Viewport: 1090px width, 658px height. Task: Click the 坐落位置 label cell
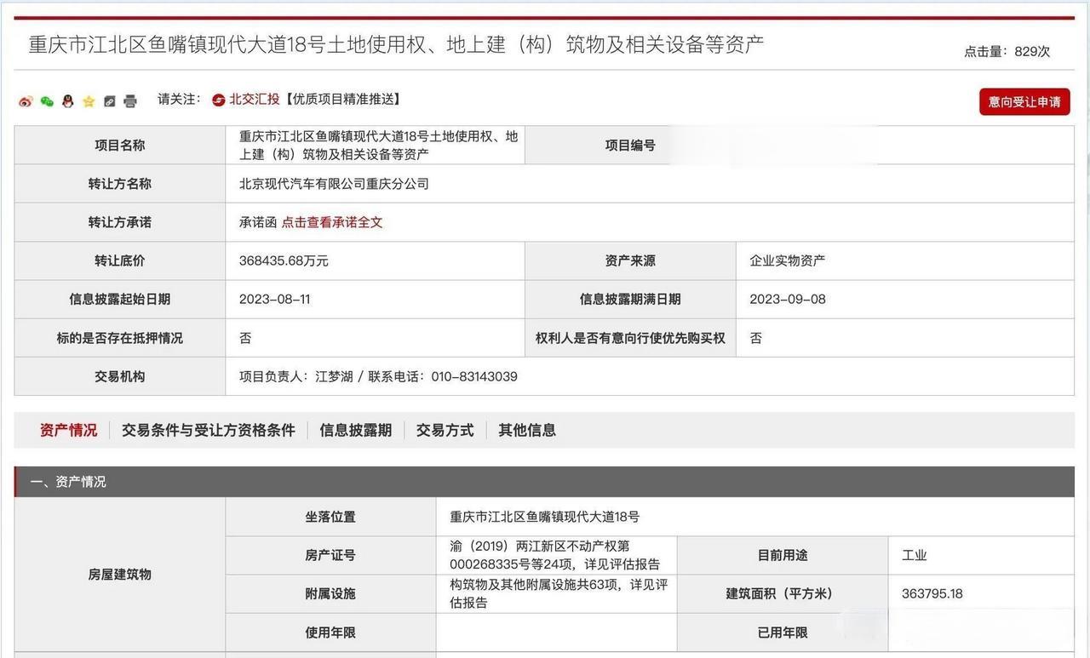[x=330, y=517]
